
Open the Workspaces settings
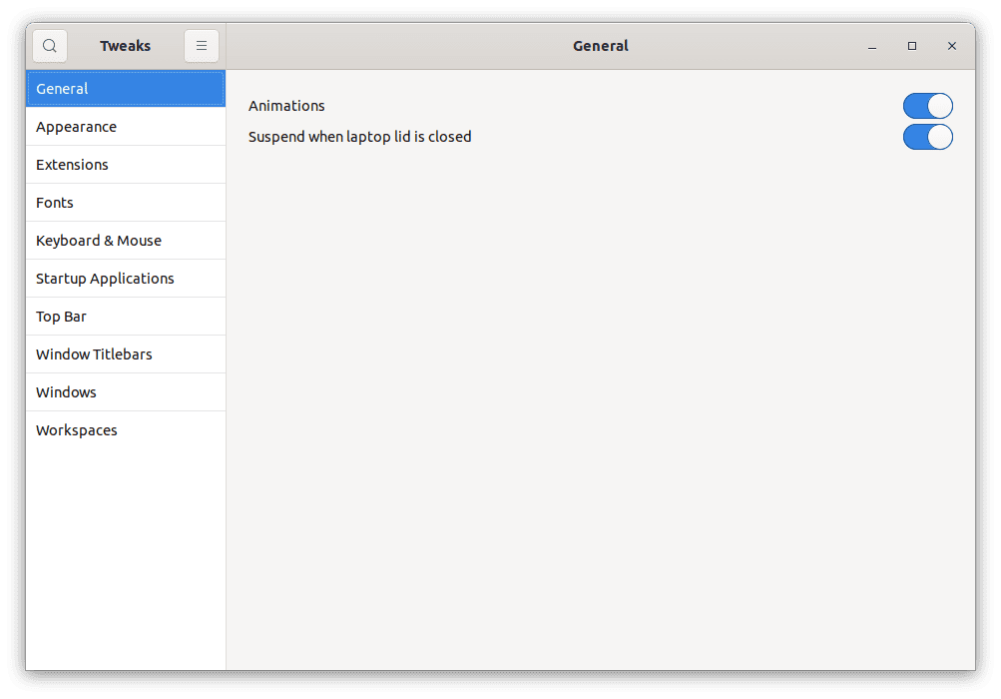click(x=126, y=430)
